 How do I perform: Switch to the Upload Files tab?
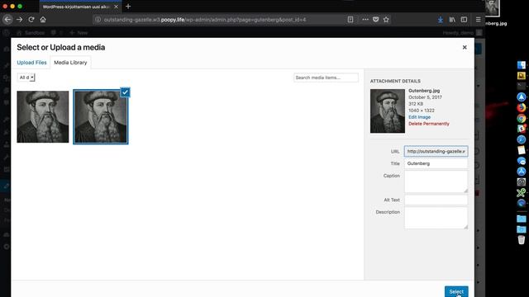tap(31, 63)
